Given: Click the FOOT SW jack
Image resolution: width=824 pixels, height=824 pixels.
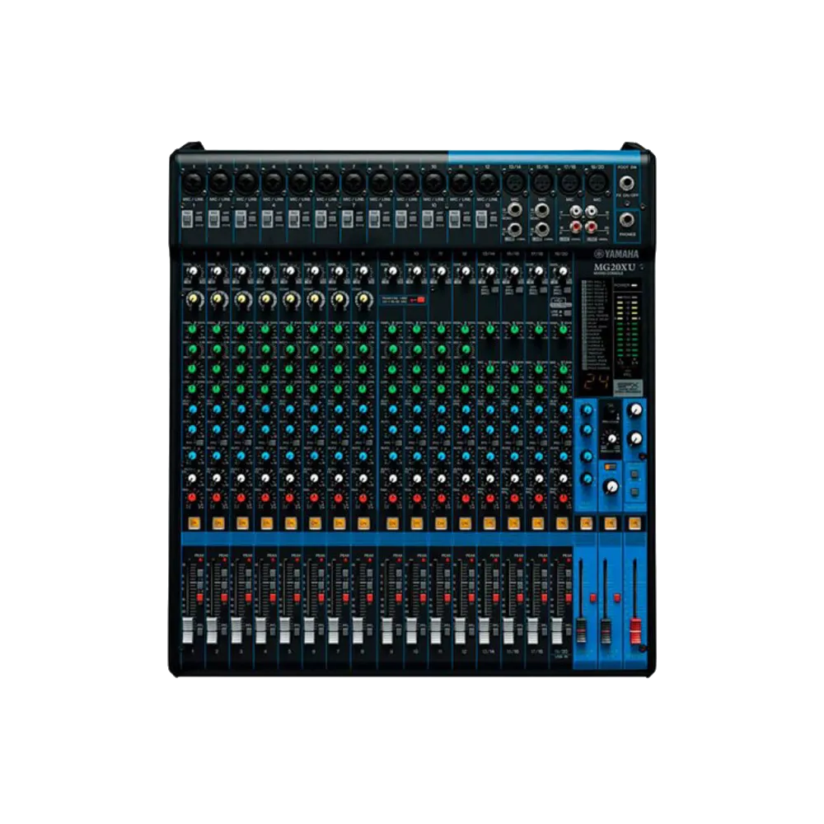Looking at the screenshot, I should coord(627,183).
